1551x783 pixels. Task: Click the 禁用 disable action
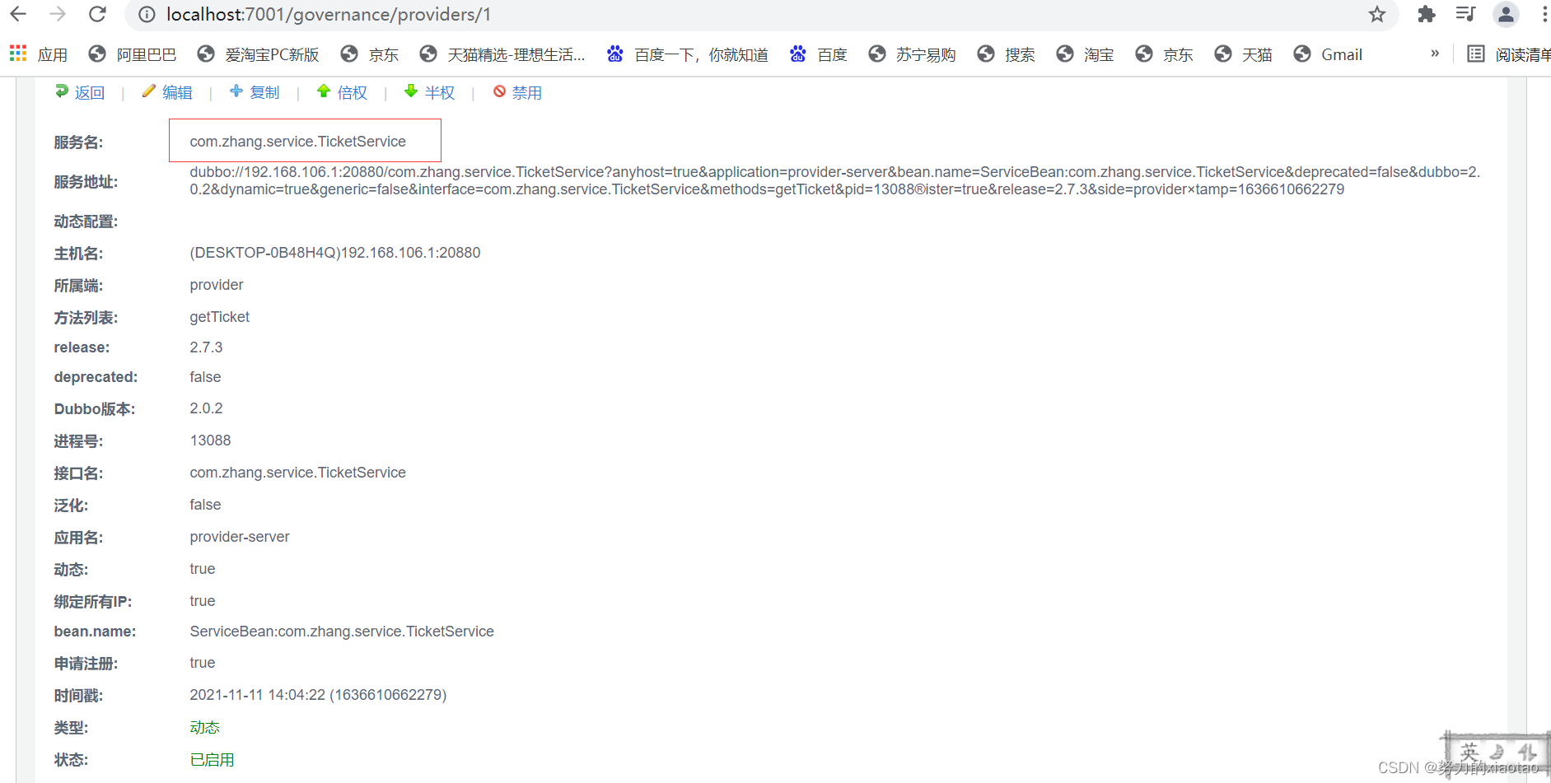pyautogui.click(x=517, y=92)
